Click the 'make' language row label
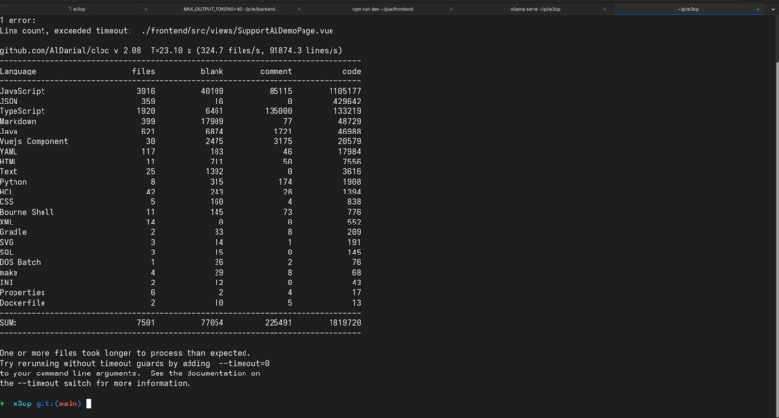The width and height of the screenshot is (779, 418). 9,273
